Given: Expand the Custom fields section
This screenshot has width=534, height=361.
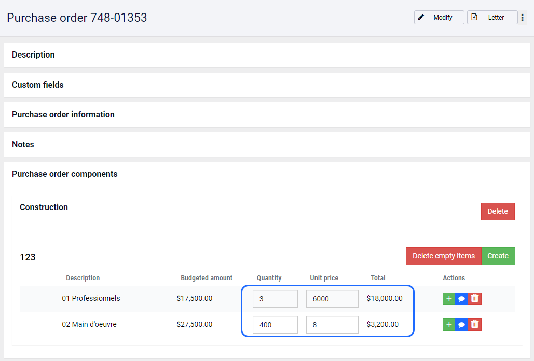Looking at the screenshot, I should [x=267, y=85].
